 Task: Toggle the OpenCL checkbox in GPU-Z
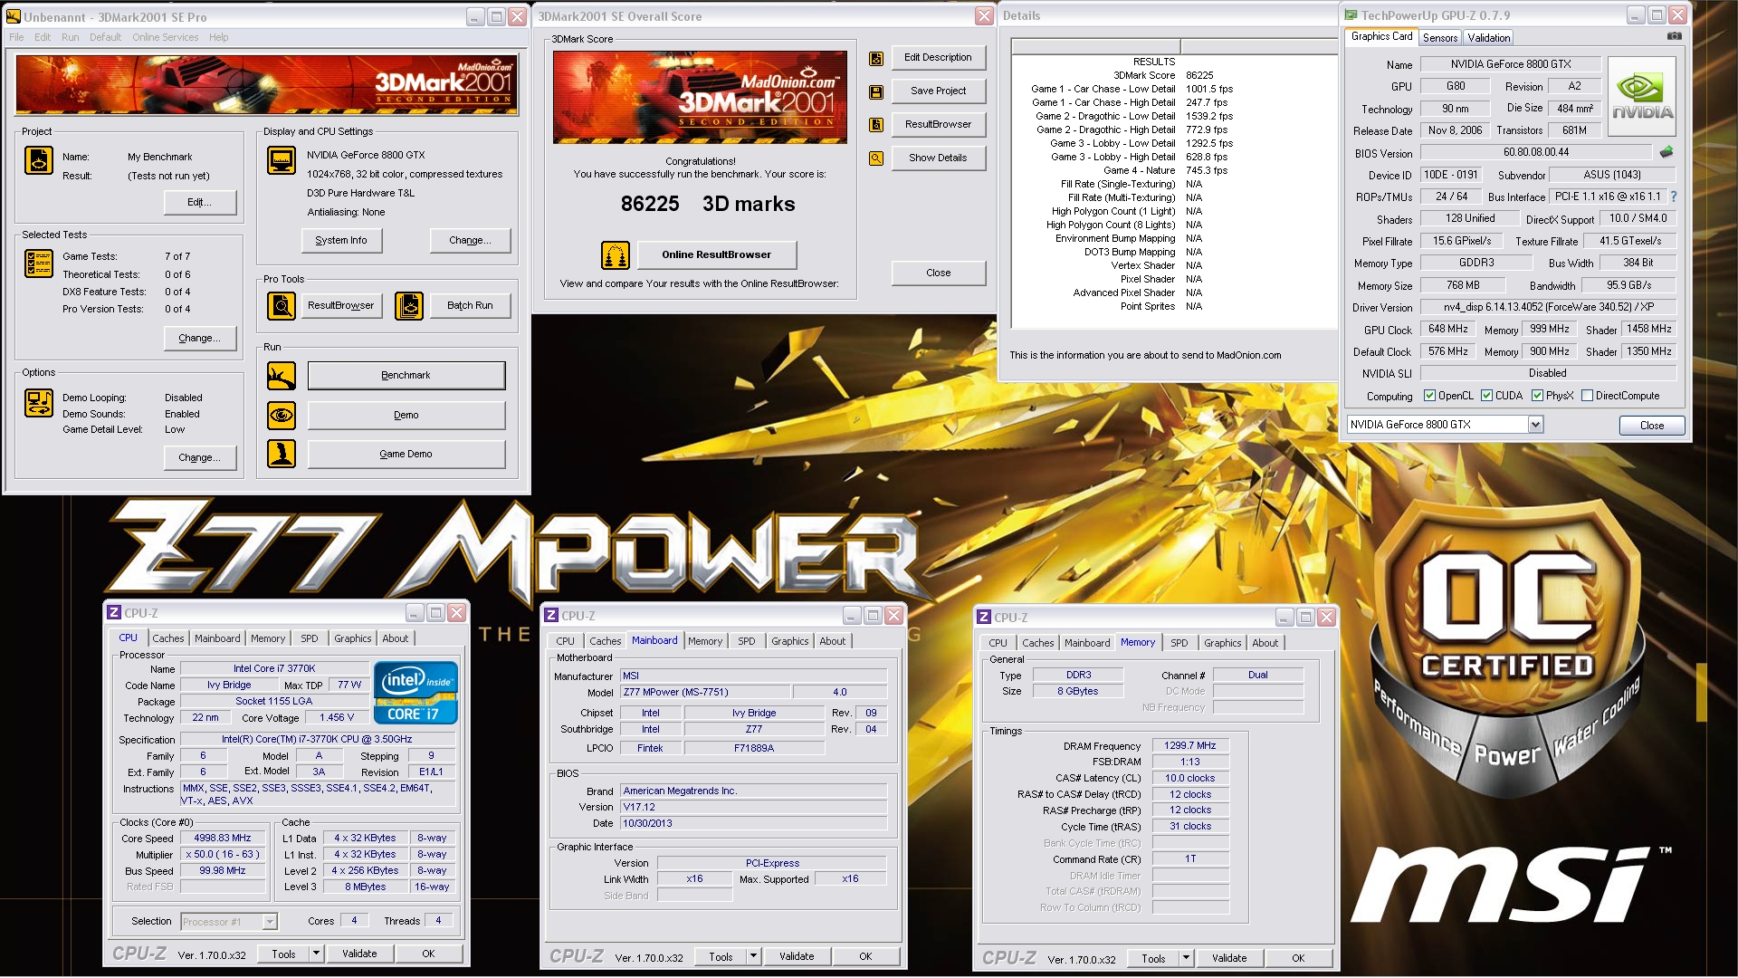pyautogui.click(x=1429, y=396)
